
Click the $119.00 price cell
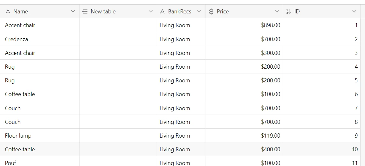[x=244, y=135]
